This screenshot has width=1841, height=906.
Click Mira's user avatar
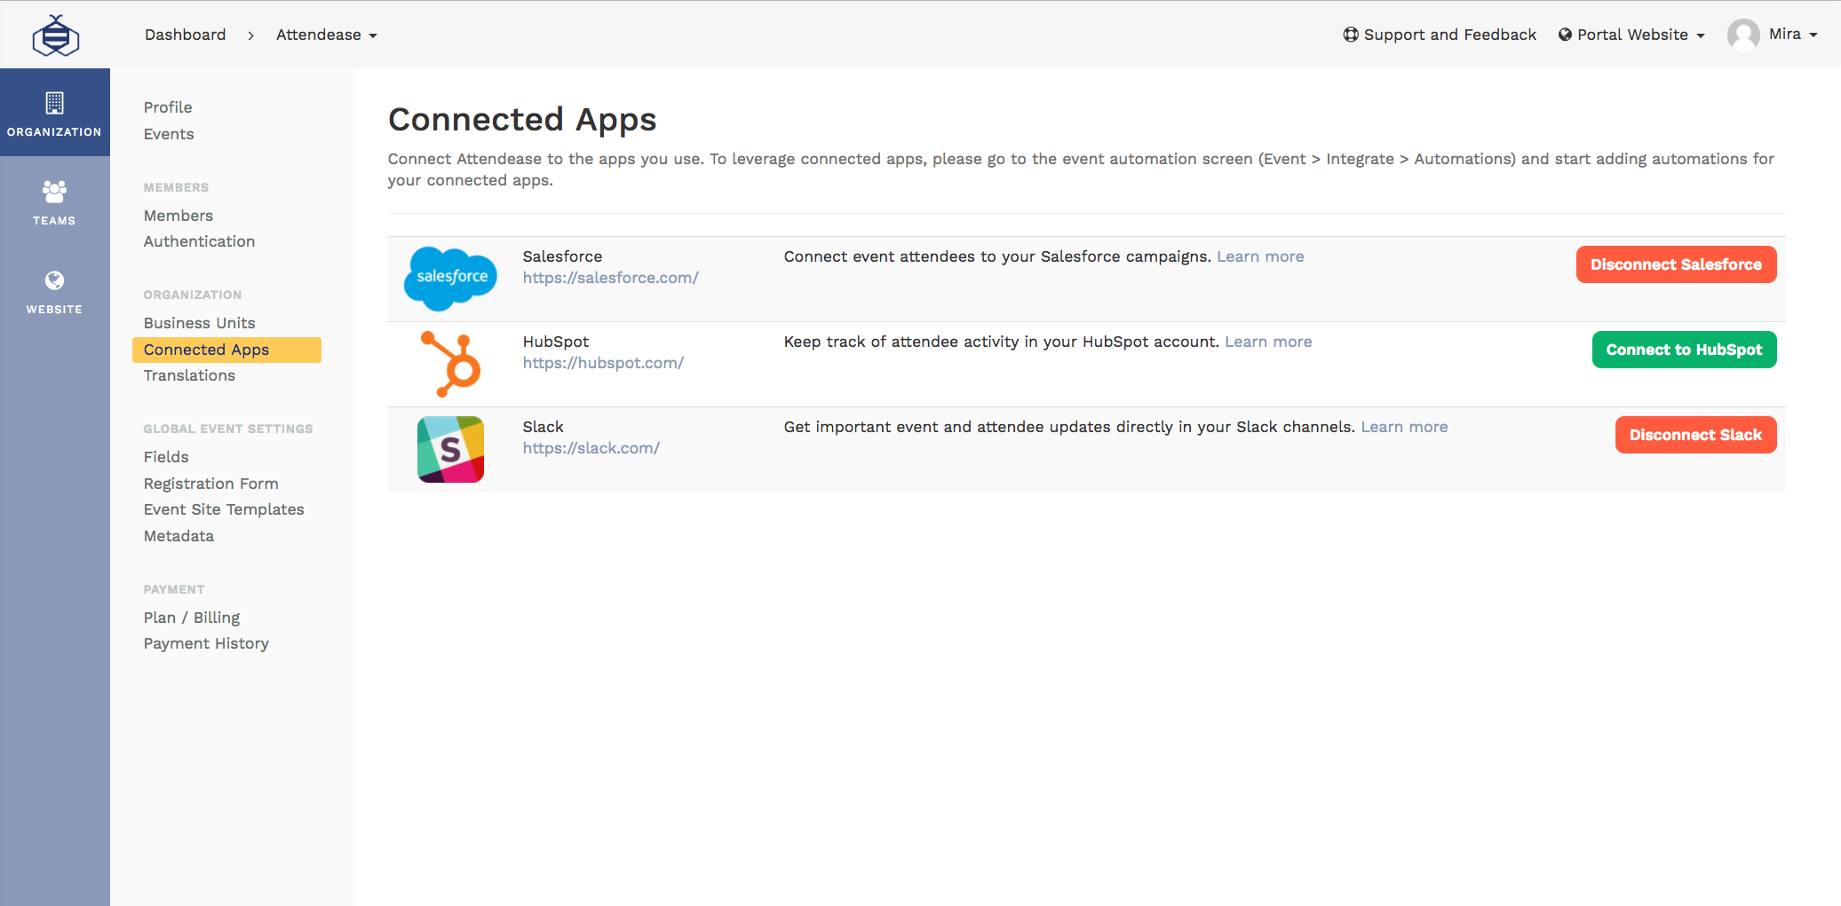(x=1743, y=35)
